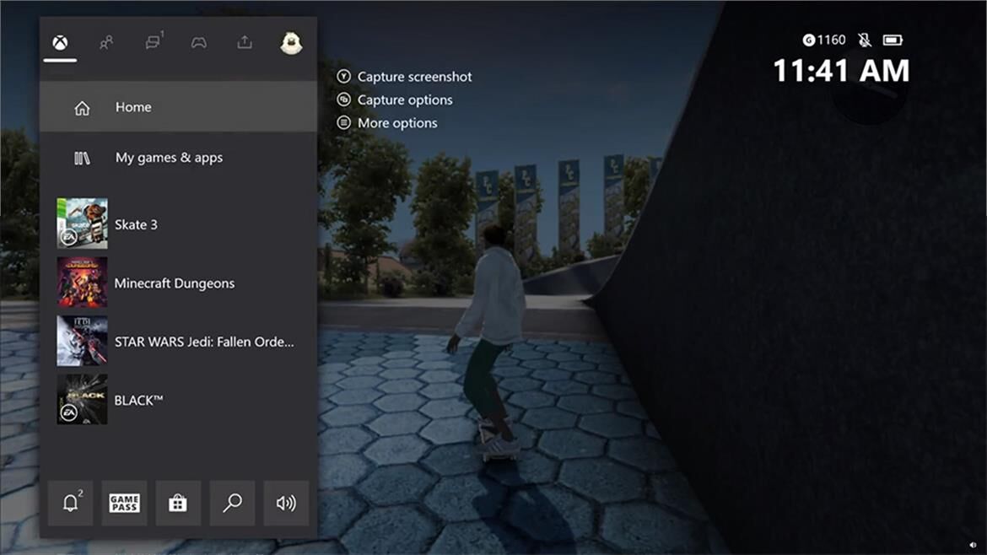Click the STAR WARS Jedi cover thumbnail
This screenshot has height=555, width=987.
82,341
